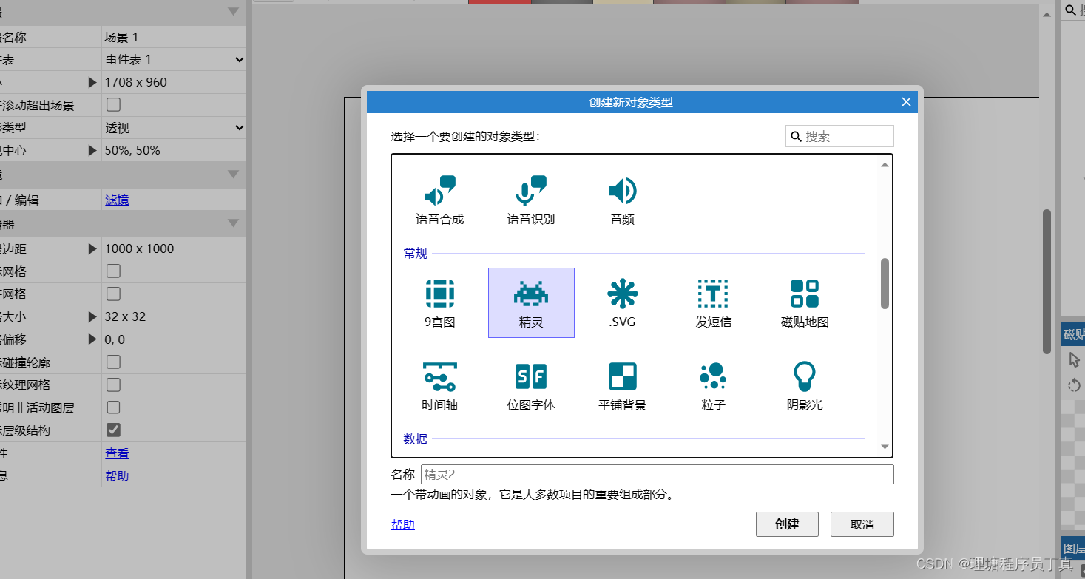Expand the 大小 1708 x 960 property
Image resolution: width=1085 pixels, height=579 pixels.
coord(92,82)
